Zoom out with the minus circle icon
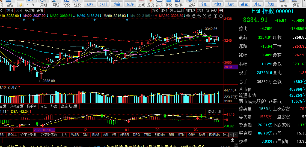This screenshot has height=147, width=306. (x=221, y=16)
